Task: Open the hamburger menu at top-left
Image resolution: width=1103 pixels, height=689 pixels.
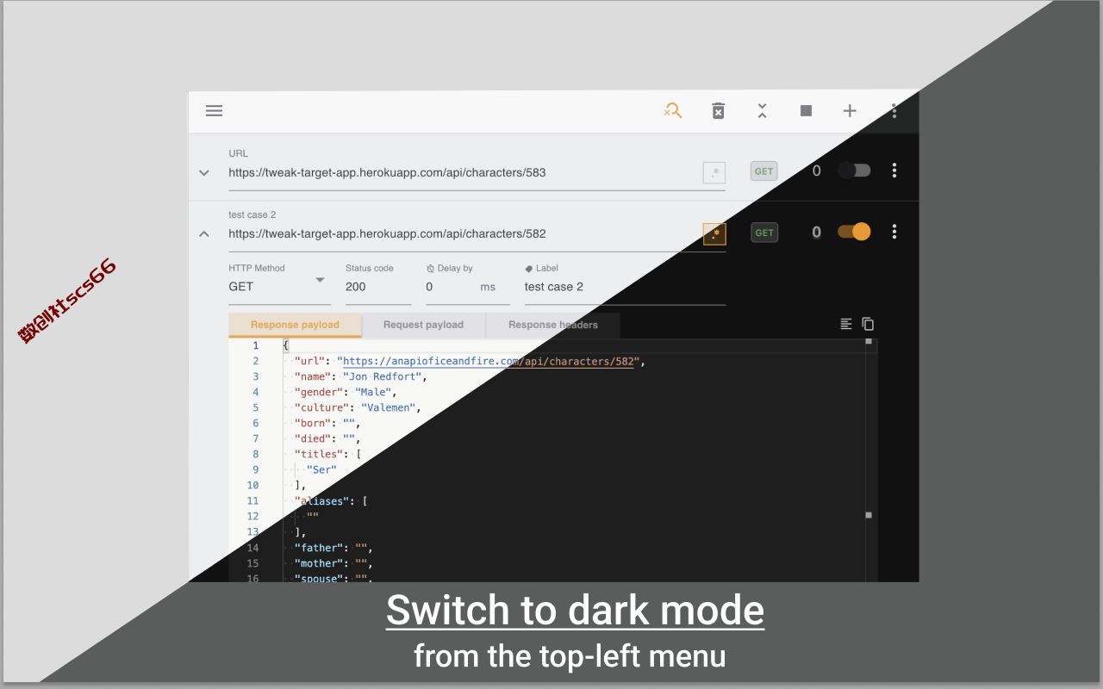Action: [214, 110]
